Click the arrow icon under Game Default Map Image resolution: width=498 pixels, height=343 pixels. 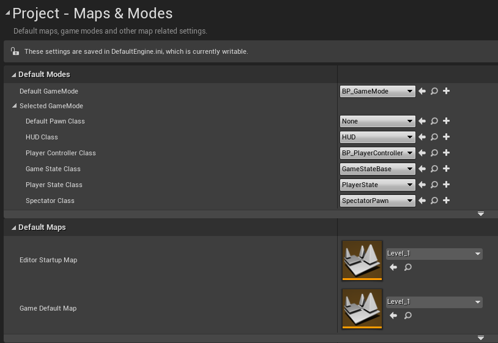tap(393, 315)
